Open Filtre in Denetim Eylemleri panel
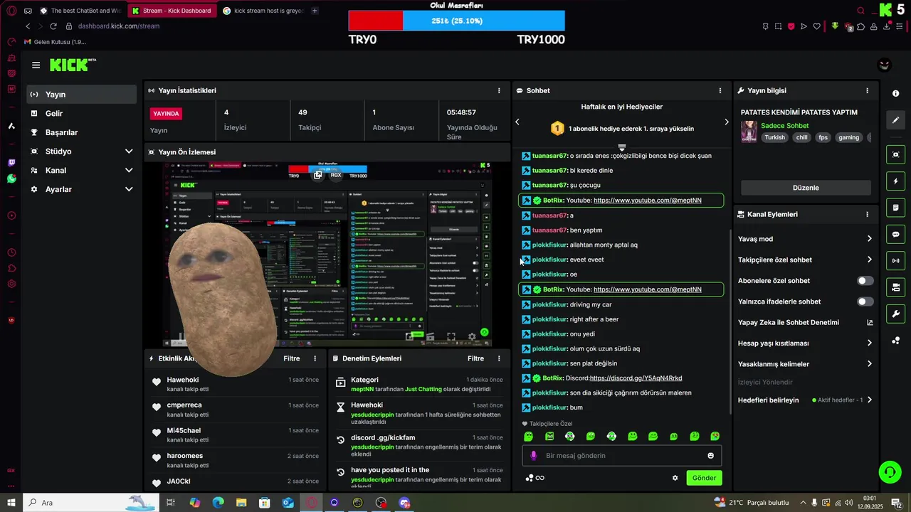Screen dimensions: 911x512 (x=475, y=358)
